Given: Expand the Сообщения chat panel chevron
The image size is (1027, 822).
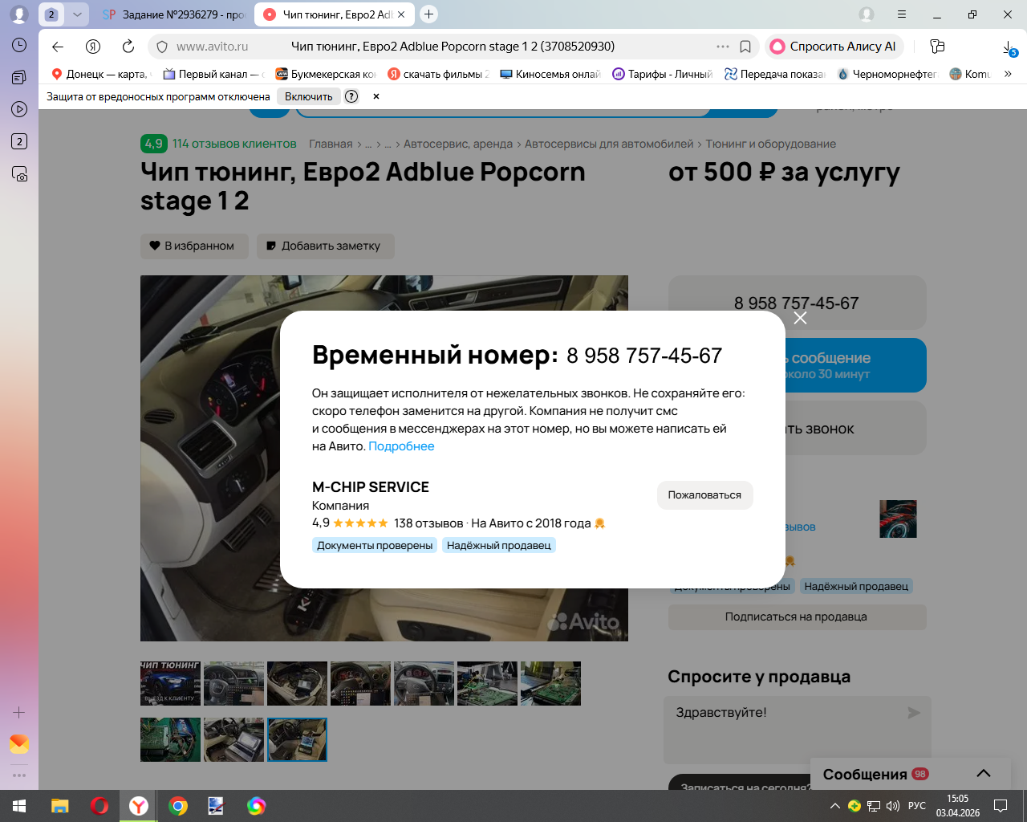Looking at the screenshot, I should 984,773.
